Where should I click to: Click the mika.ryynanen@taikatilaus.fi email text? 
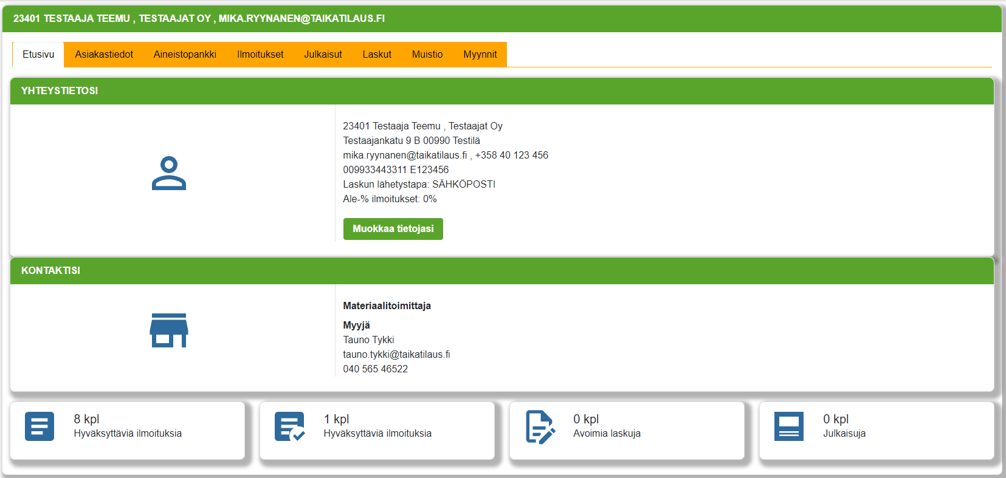[405, 155]
